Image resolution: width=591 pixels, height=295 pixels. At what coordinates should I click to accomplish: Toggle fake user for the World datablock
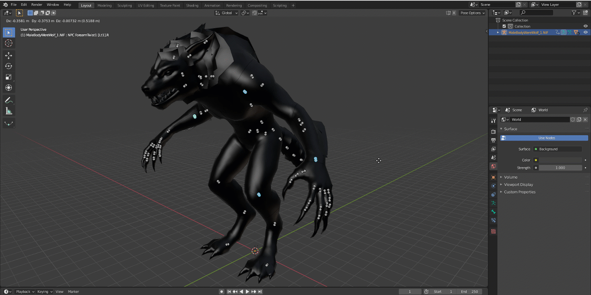point(573,120)
